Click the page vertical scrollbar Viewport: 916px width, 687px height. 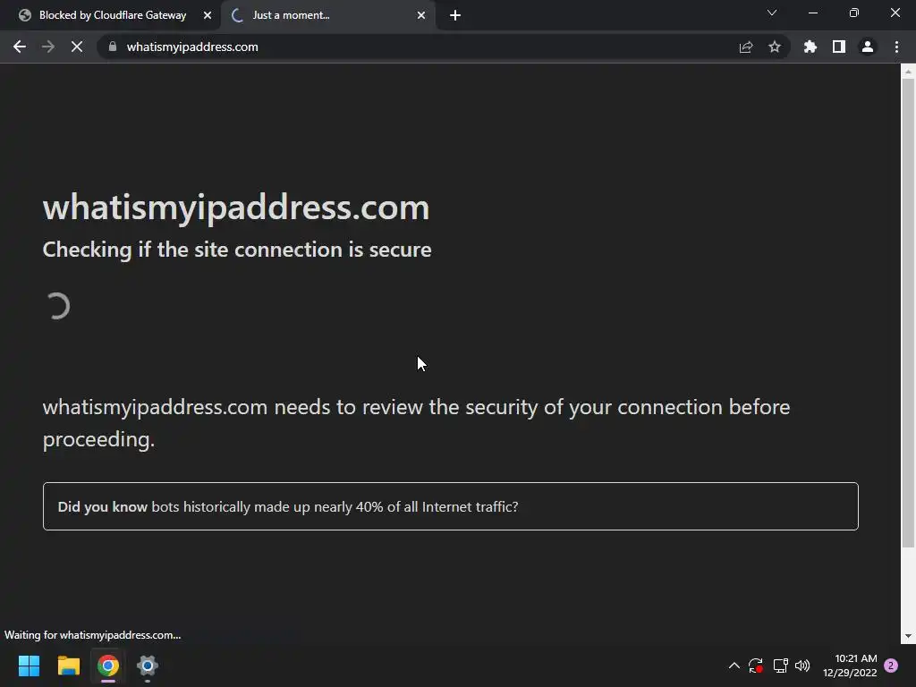[908, 312]
